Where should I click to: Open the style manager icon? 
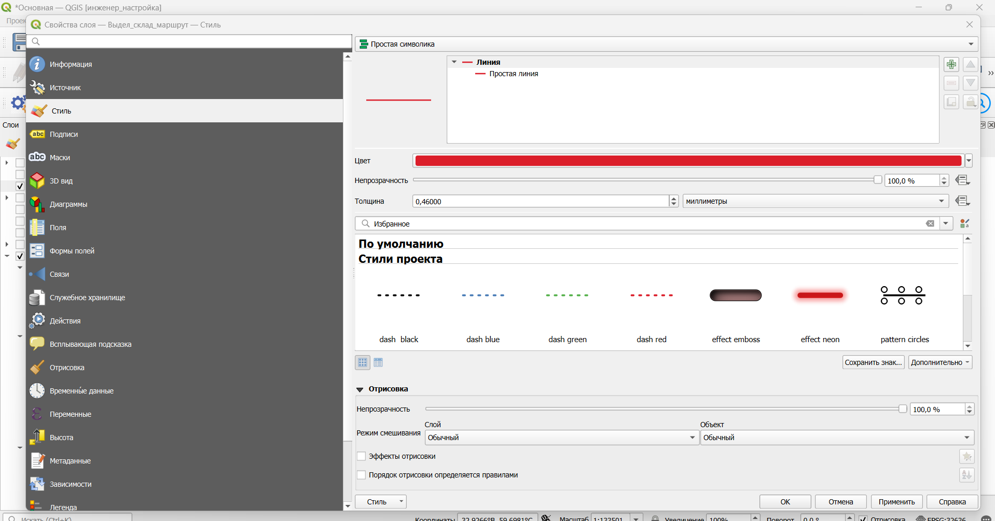[x=965, y=223]
